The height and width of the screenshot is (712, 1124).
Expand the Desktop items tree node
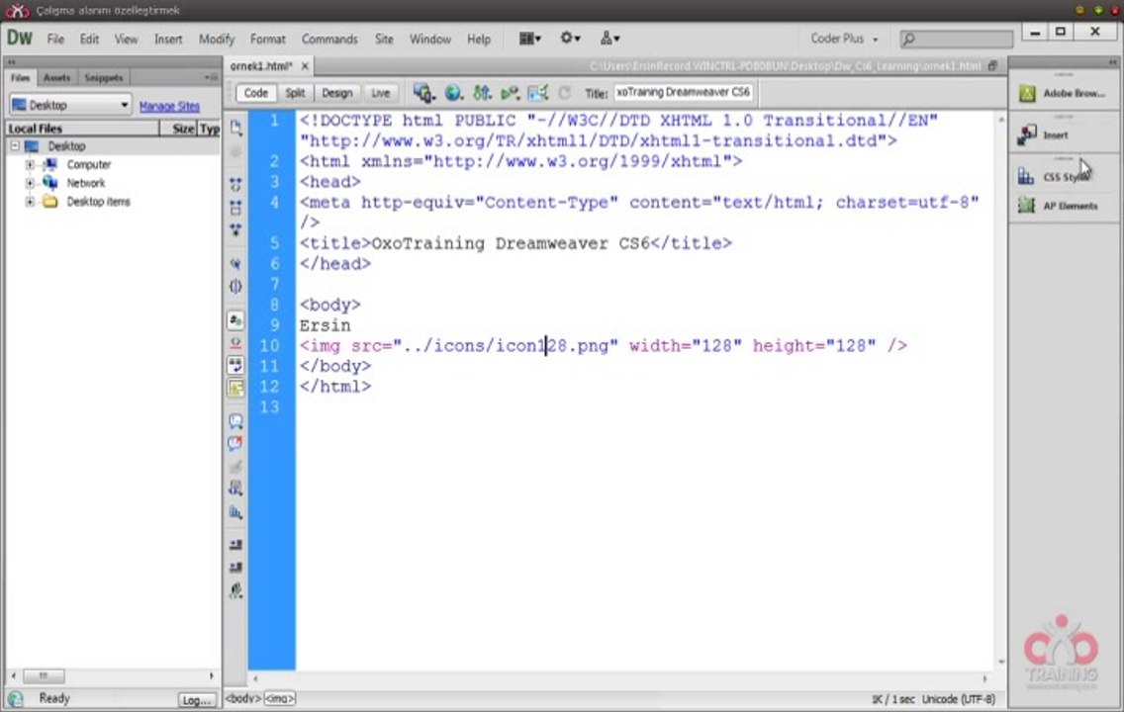coord(30,202)
